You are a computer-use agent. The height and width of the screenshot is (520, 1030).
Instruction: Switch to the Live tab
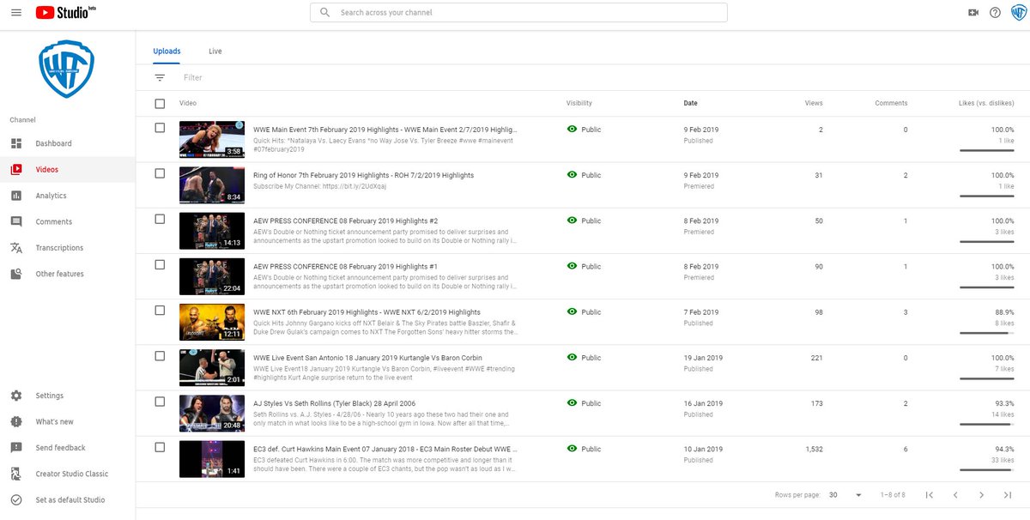coord(215,51)
